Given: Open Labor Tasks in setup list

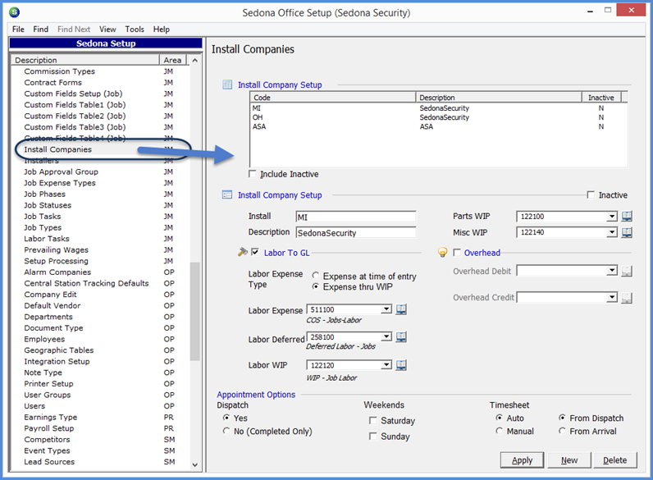Looking at the screenshot, I should tap(47, 239).
